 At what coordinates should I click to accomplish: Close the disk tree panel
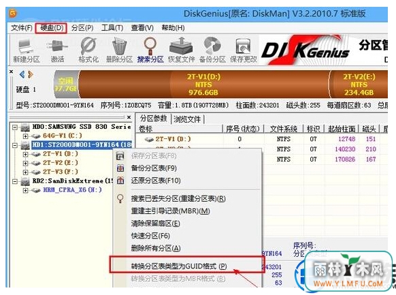[x=129, y=117]
